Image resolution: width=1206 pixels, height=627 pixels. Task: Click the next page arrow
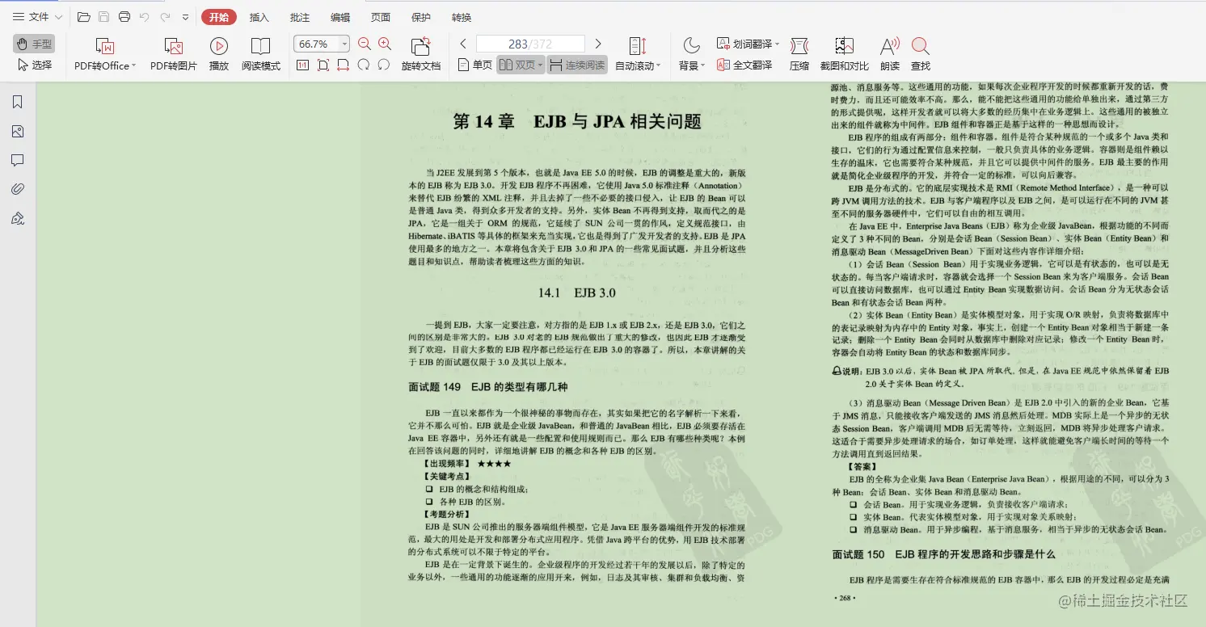[598, 43]
